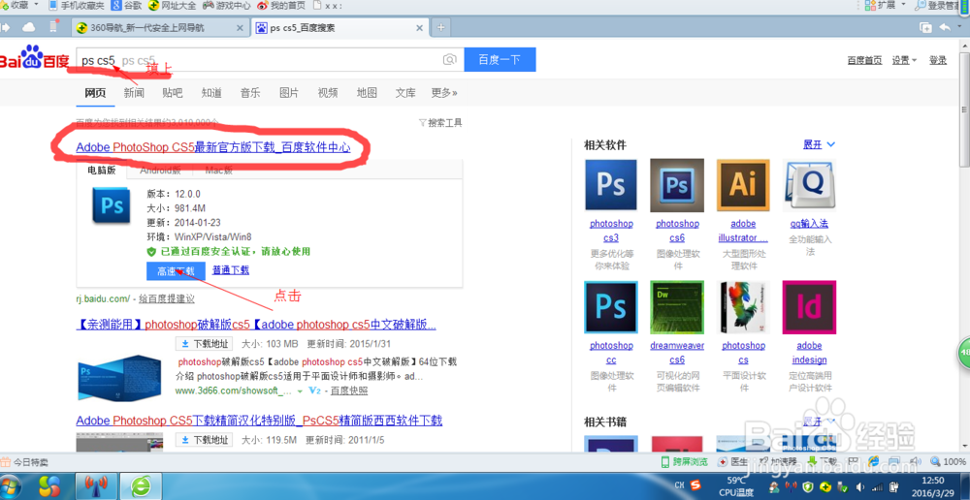Viewport: 970px width, 500px height.
Task: Open the 谷歌 bookmark
Action: tap(127, 6)
